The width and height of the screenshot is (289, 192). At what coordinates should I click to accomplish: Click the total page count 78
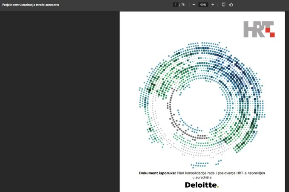coord(183,5)
